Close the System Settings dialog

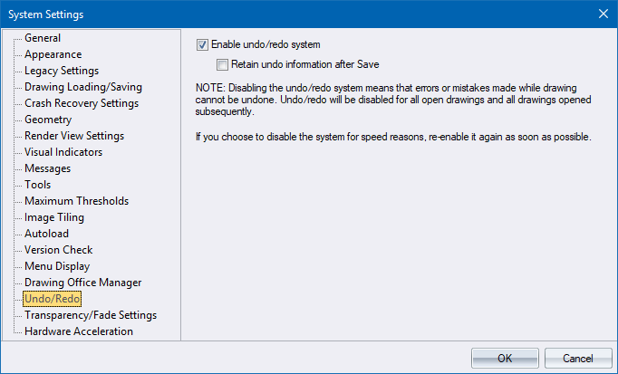tap(604, 13)
